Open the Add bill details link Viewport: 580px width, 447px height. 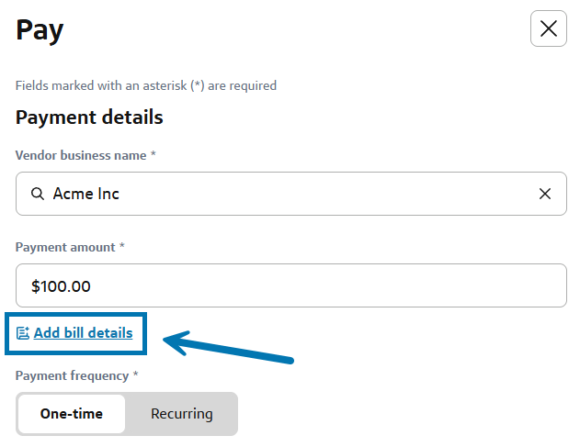point(83,333)
